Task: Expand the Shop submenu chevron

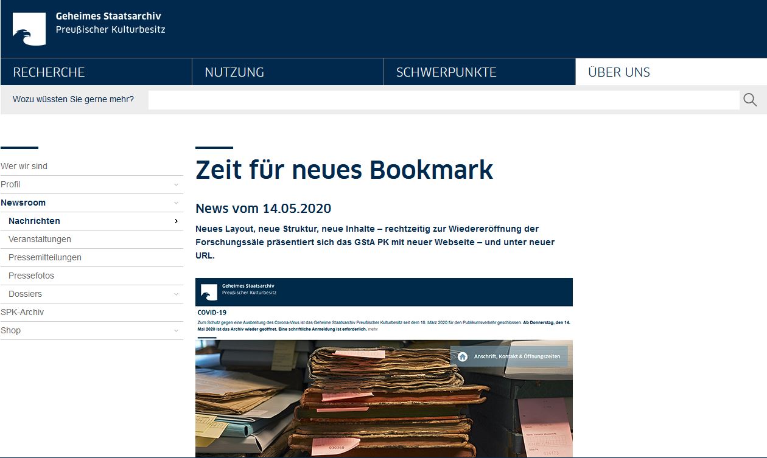Action: 176,331
